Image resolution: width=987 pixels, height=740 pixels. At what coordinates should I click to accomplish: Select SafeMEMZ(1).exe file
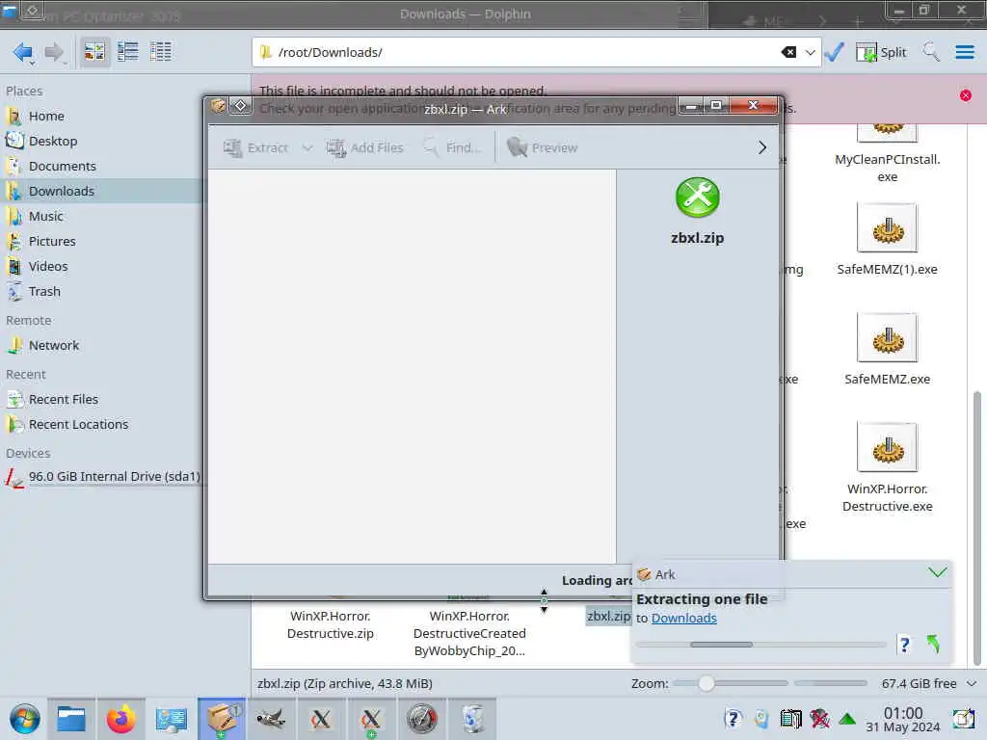[x=887, y=240]
